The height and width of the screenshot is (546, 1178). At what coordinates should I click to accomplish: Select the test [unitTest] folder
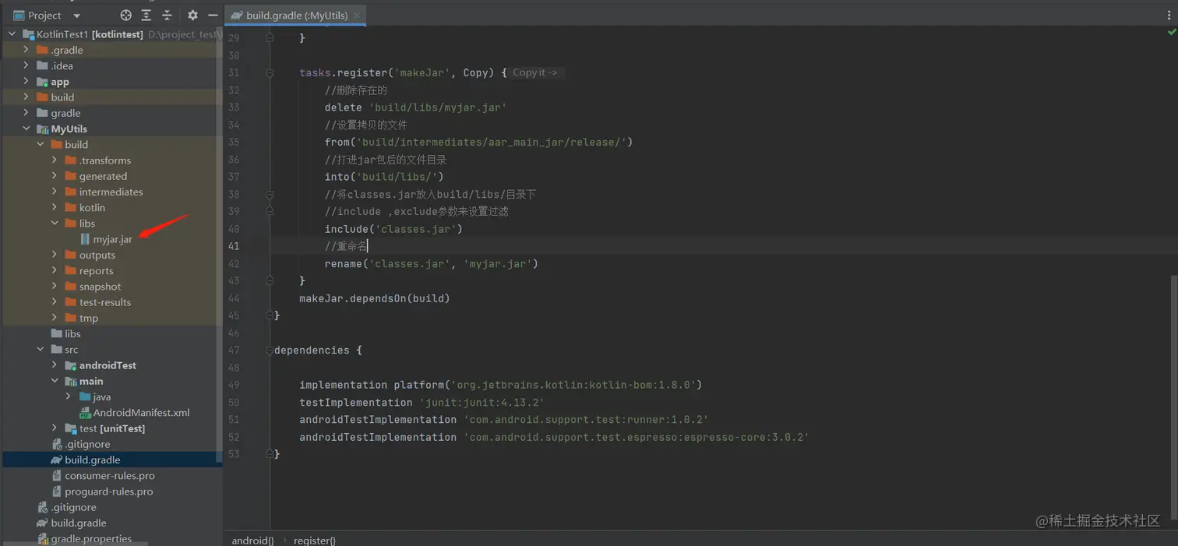tap(112, 428)
